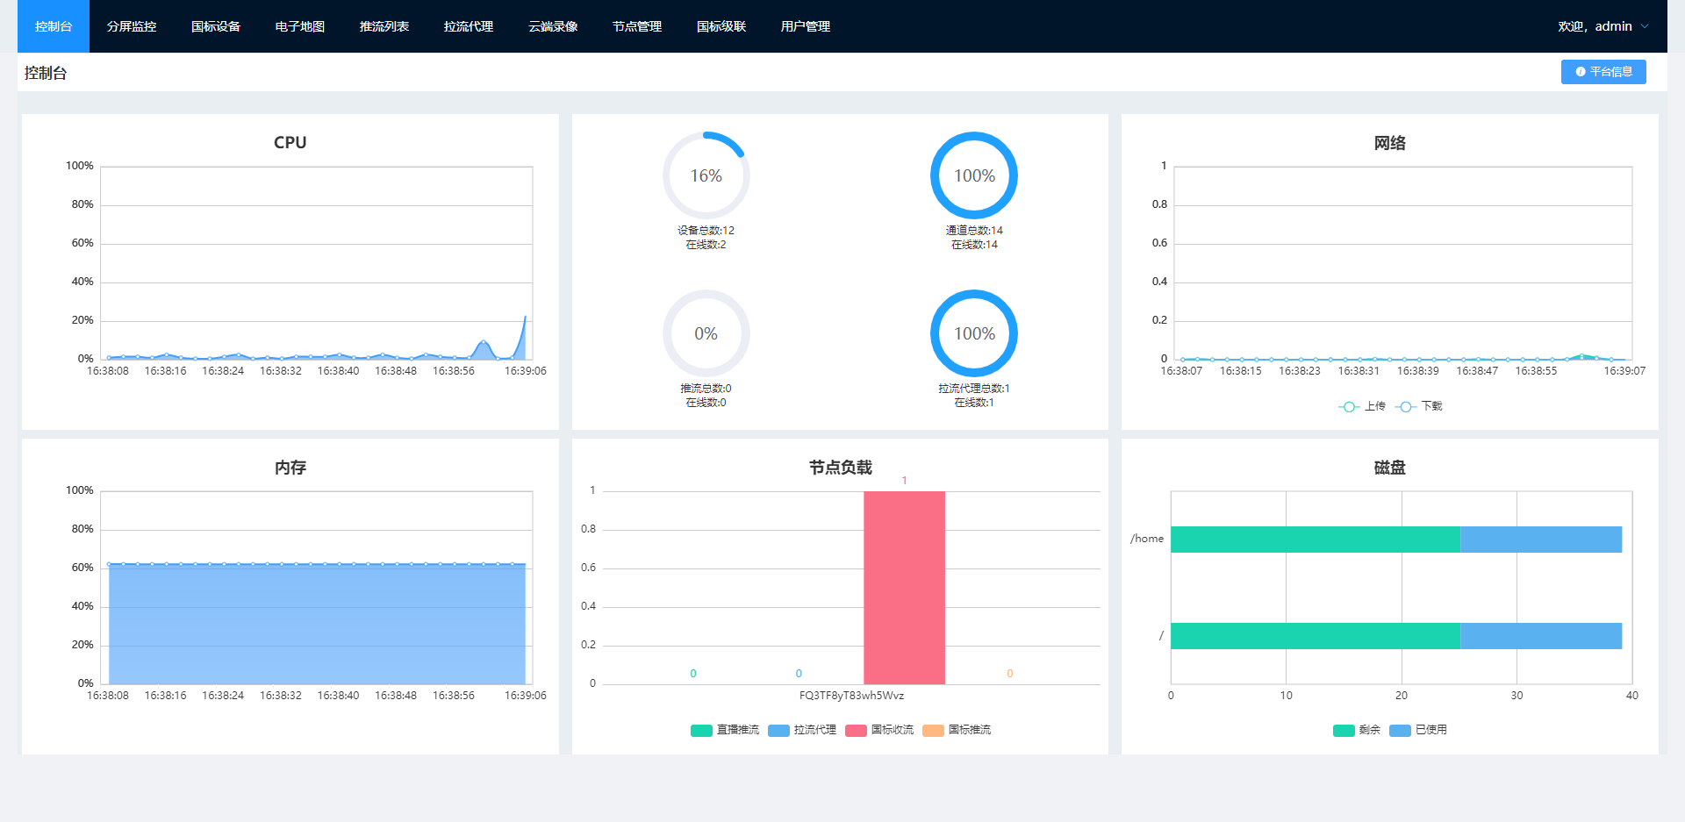Click the CPU chart title
The width and height of the screenshot is (1685, 822).
coord(290,142)
